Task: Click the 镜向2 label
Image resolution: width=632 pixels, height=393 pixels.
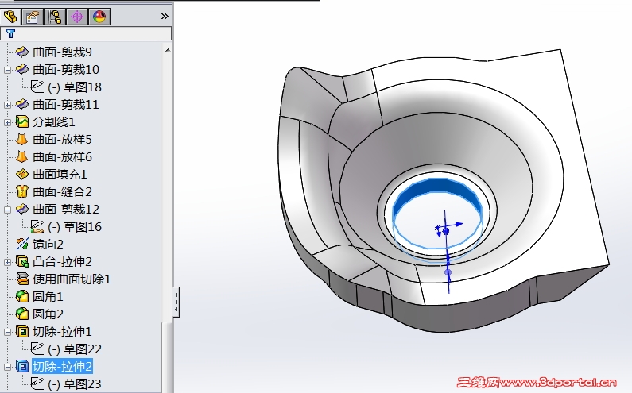Action: coord(48,244)
